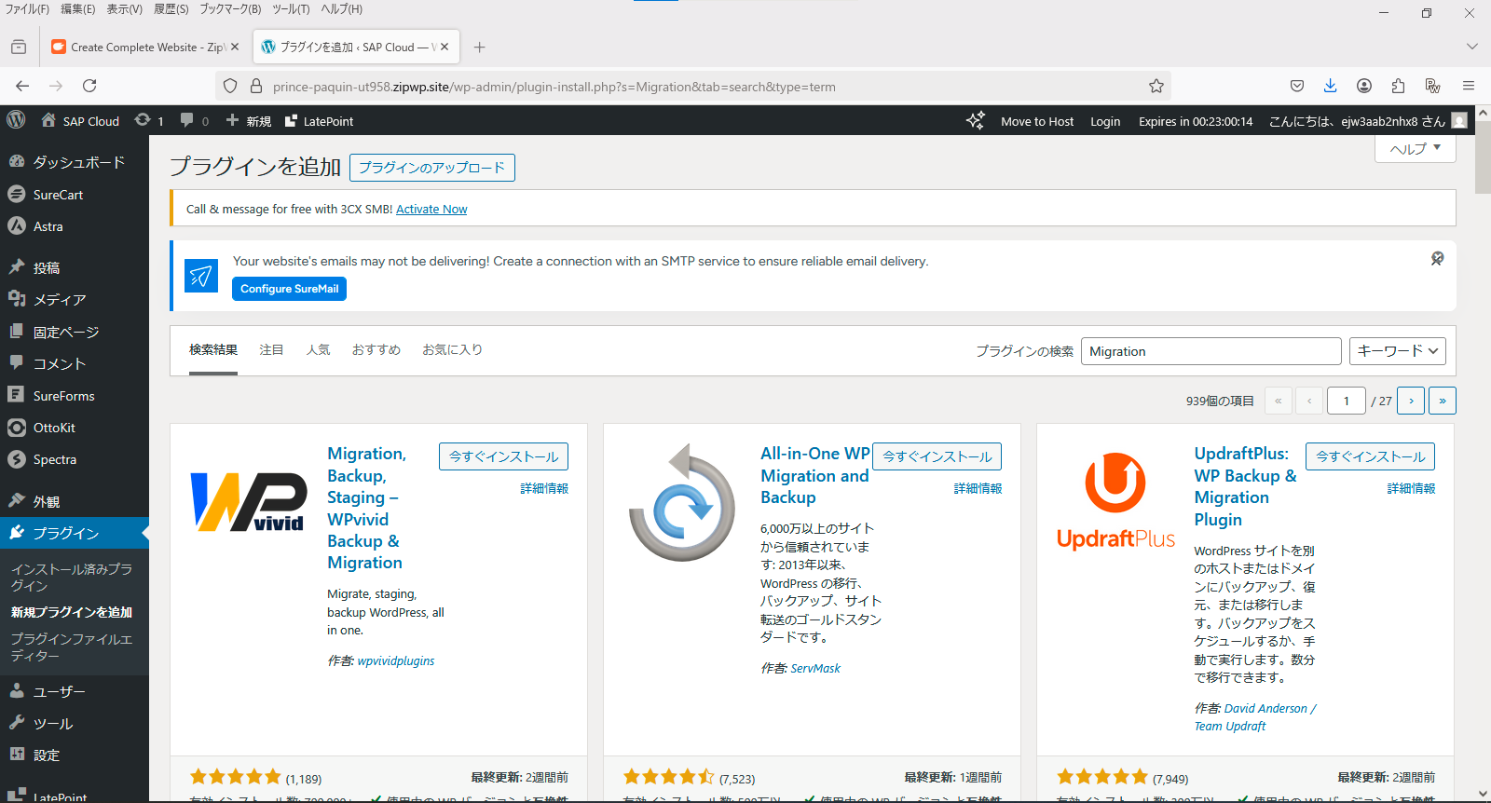The width and height of the screenshot is (1491, 803).
Task: Switch to the 注目 tab
Action: point(271,350)
